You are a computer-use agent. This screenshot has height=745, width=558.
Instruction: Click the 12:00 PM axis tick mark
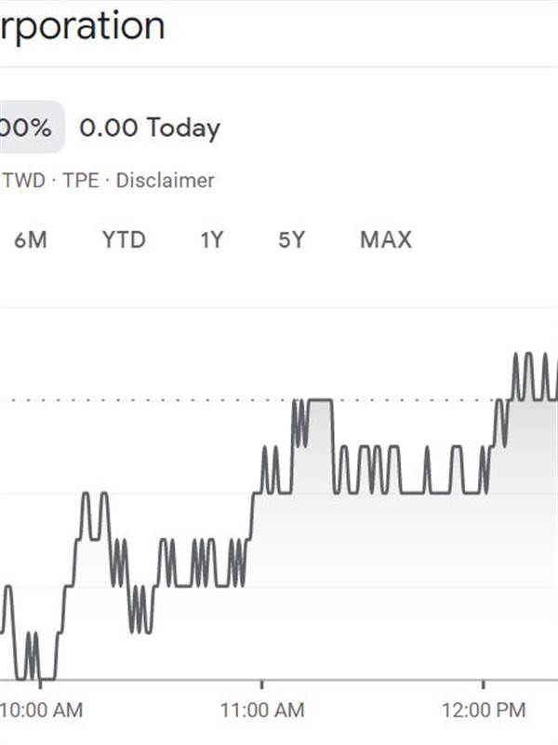point(483,684)
